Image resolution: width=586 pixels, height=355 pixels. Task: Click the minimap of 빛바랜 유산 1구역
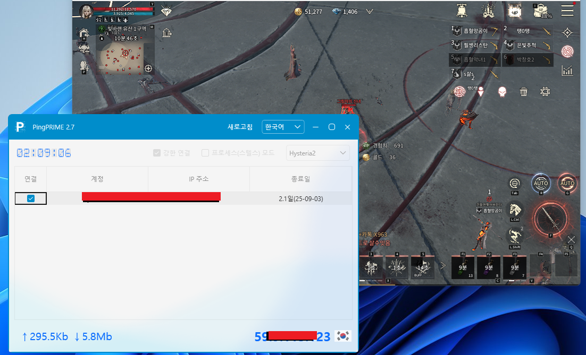[125, 58]
